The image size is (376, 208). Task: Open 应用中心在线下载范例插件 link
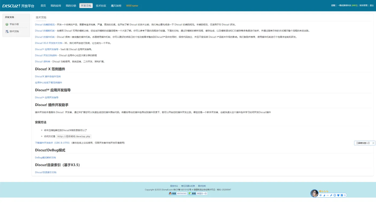(x=49, y=83)
